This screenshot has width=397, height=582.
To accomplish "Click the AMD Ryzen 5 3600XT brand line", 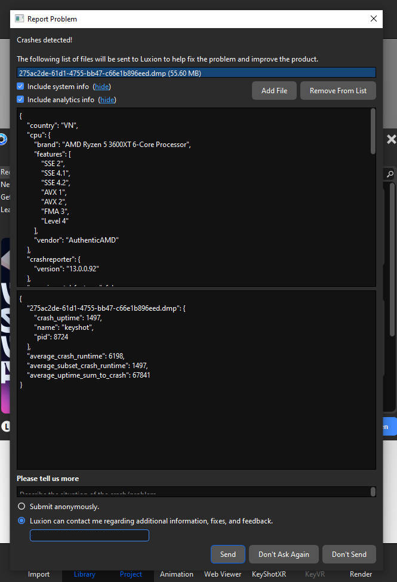I will [x=112, y=145].
